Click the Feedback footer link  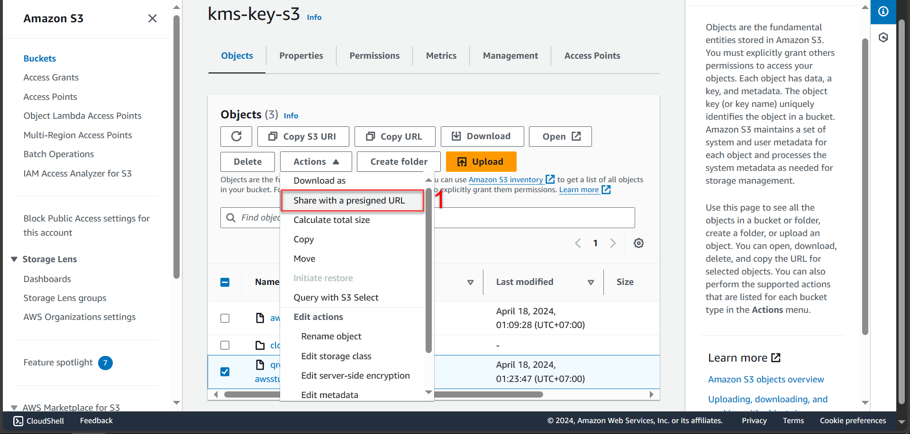tap(96, 420)
